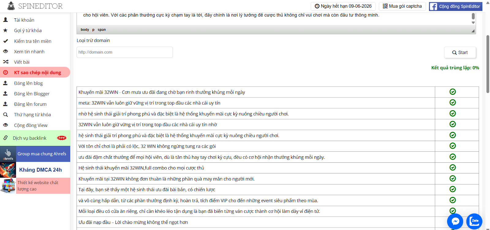Click green check for '32WIN vẫn luôn giữ vững' row

point(453,124)
